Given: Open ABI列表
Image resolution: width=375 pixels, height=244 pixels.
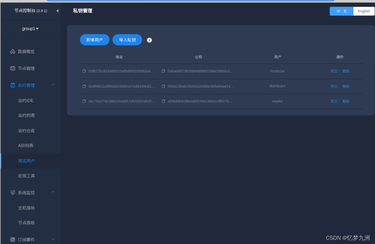Looking at the screenshot, I should tap(25, 146).
